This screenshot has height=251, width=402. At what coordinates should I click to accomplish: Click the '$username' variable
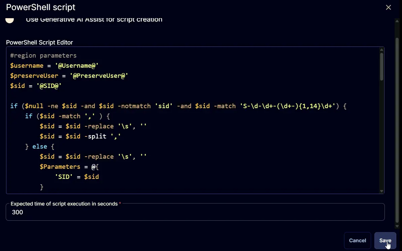pos(27,66)
